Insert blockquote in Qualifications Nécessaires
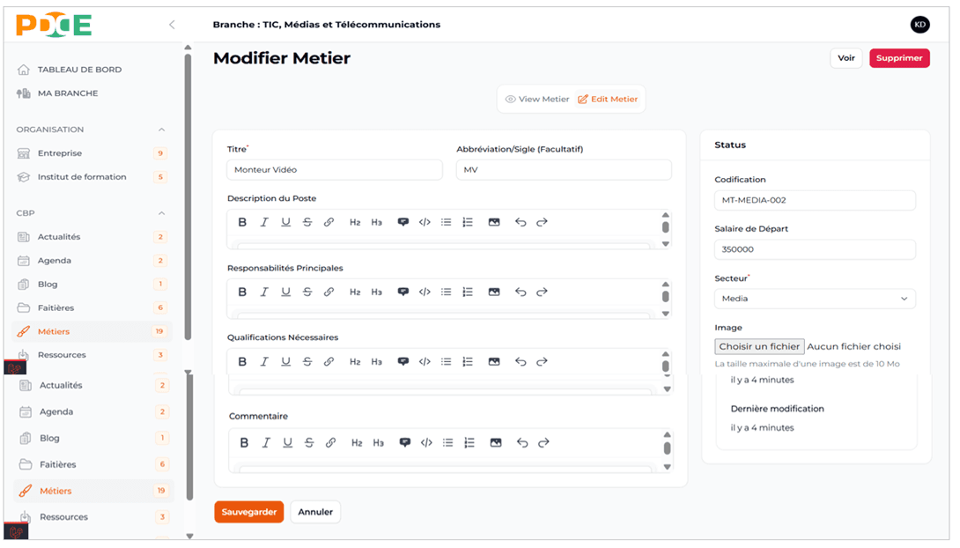 403,361
